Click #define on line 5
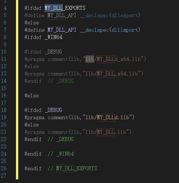This screenshot has height=183, width=179. tap(35, 15)
